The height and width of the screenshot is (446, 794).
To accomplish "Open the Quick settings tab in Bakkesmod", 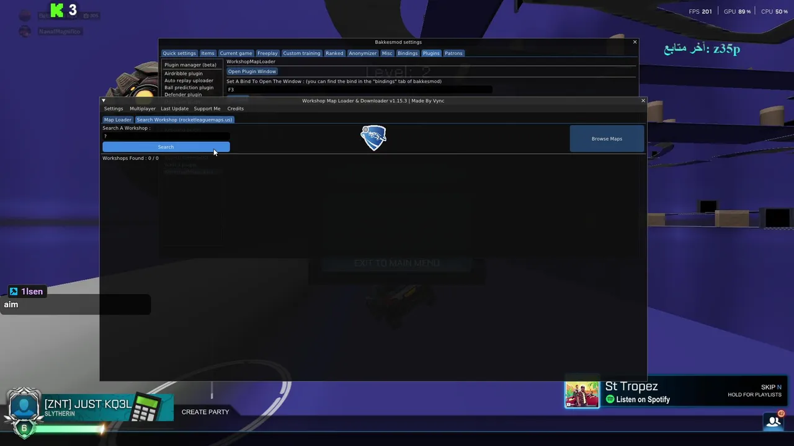I will tap(179, 53).
